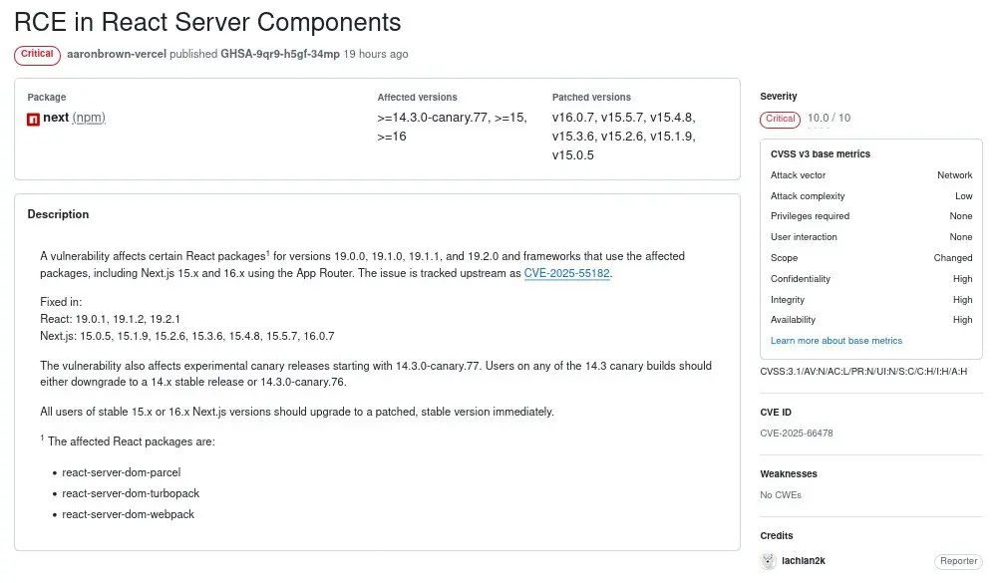Click the Reporter badge
The width and height of the screenshot is (1003, 583).
click(958, 561)
